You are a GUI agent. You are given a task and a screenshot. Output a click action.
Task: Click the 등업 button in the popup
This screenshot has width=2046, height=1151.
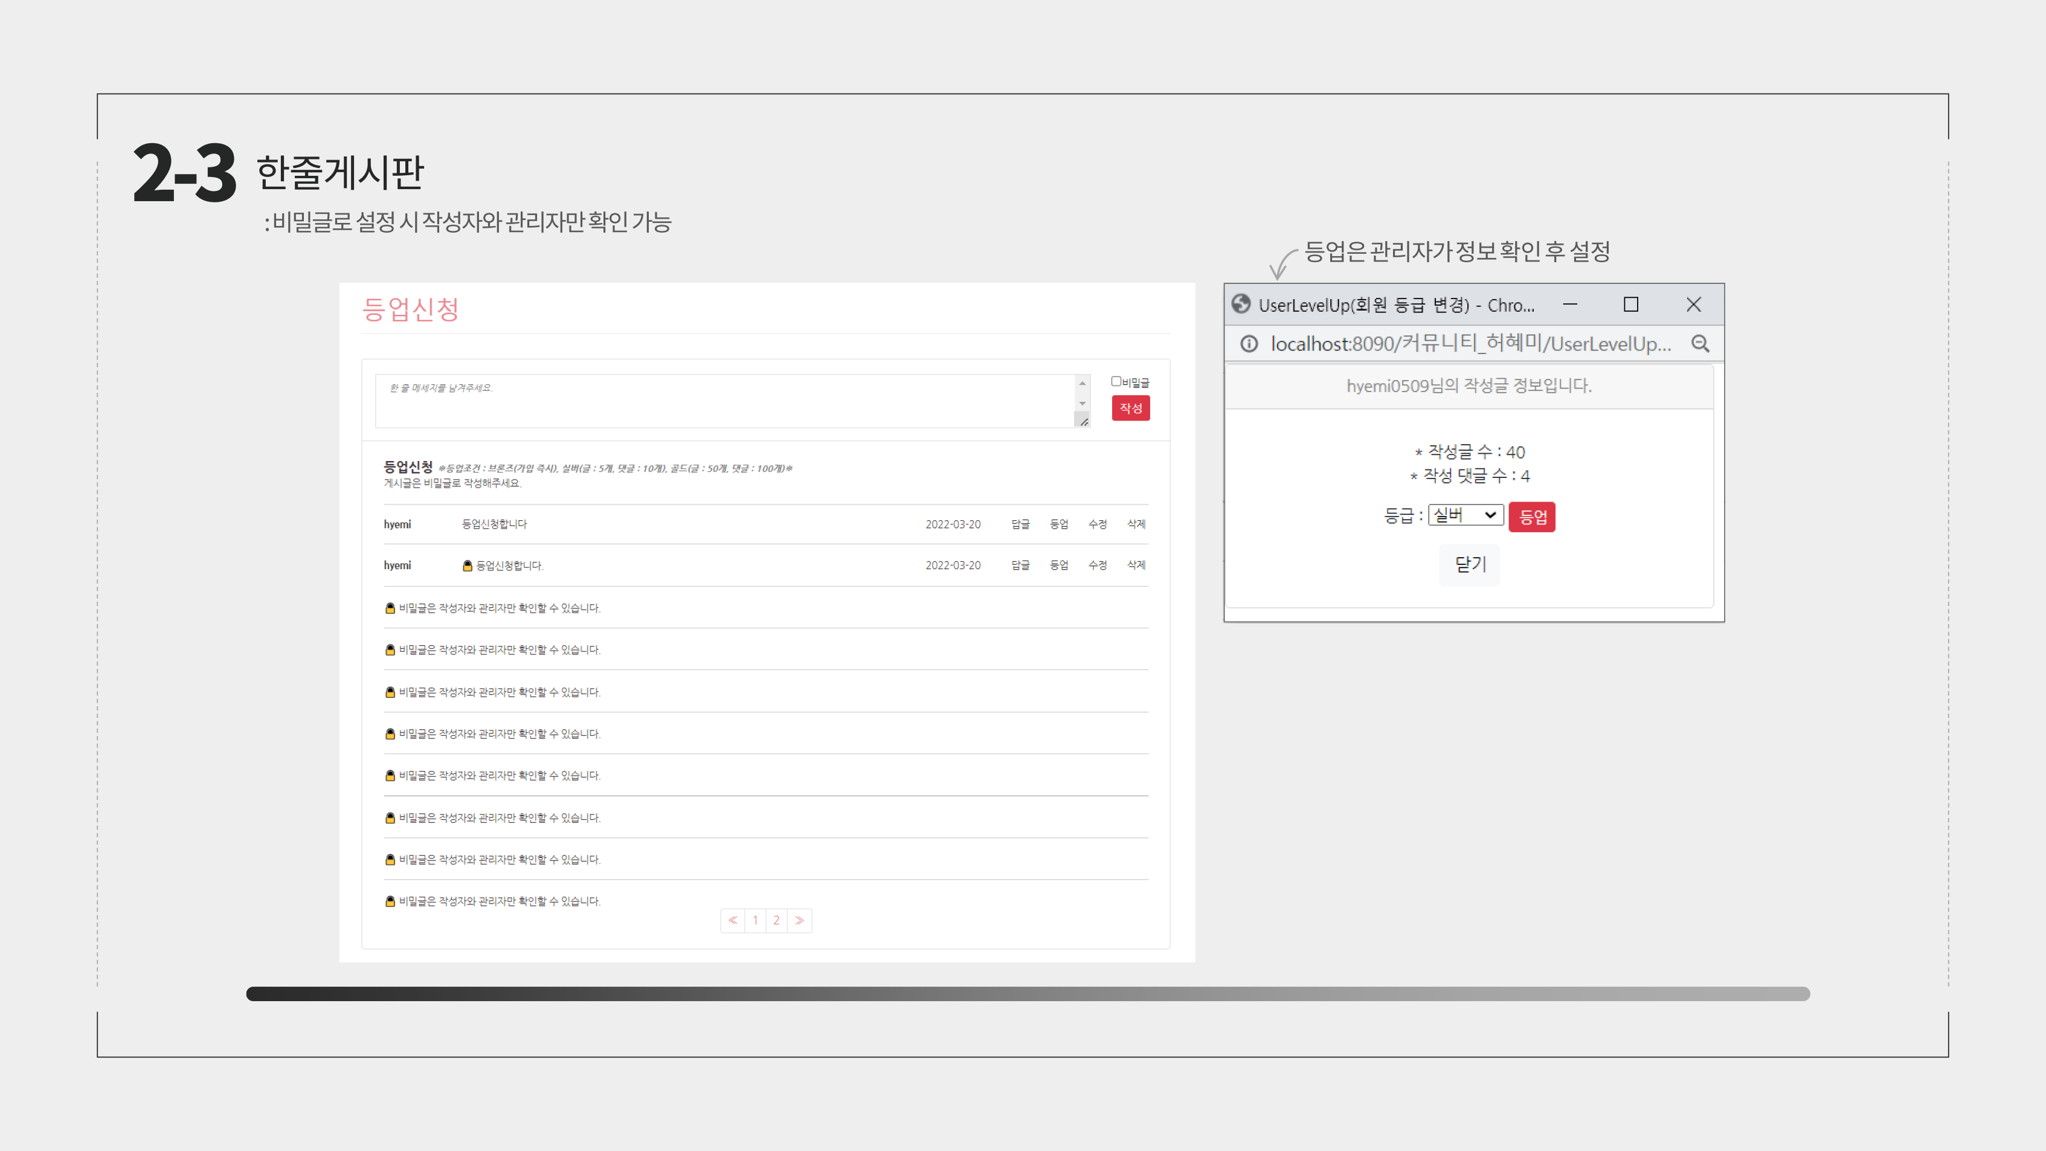point(1532,517)
